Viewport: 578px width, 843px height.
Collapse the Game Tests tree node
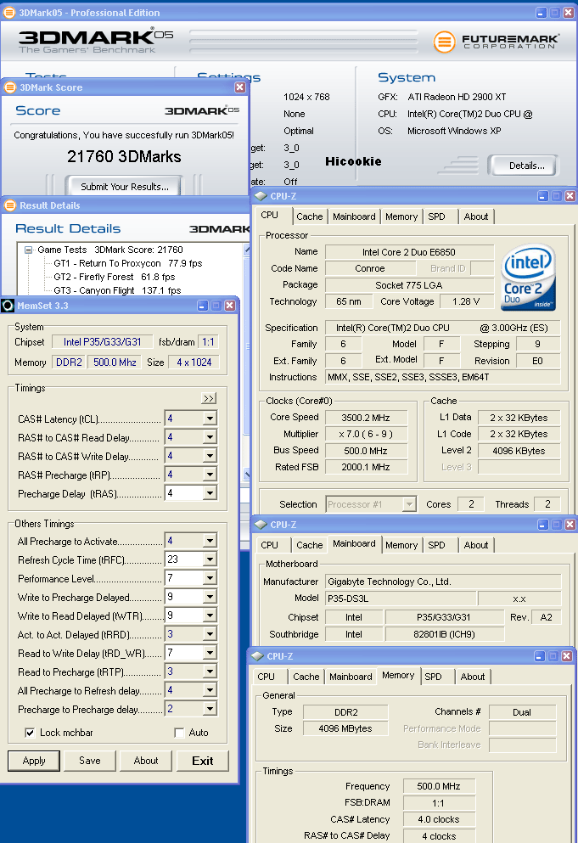(x=28, y=250)
